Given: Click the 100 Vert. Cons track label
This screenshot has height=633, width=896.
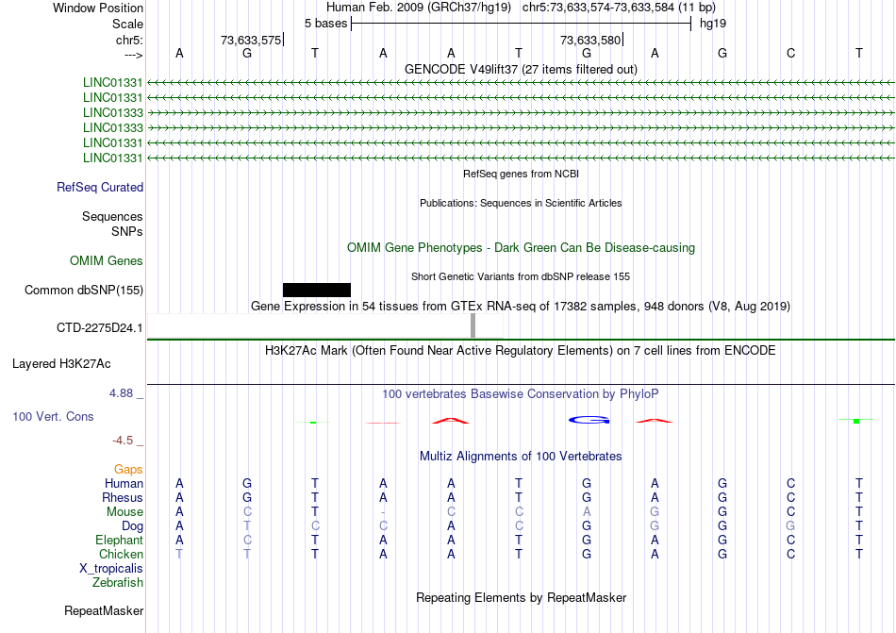Looking at the screenshot, I should 53,416.
